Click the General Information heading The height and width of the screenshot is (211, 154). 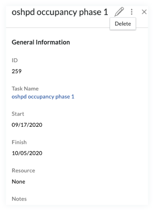41,42
